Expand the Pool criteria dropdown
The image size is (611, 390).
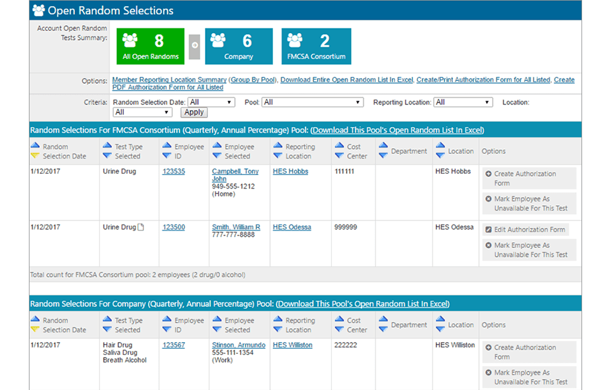pos(312,103)
